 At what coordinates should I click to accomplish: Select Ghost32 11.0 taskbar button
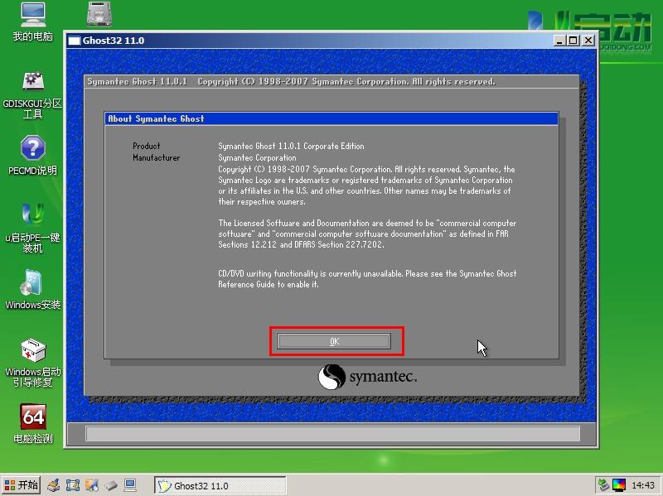click(220, 486)
